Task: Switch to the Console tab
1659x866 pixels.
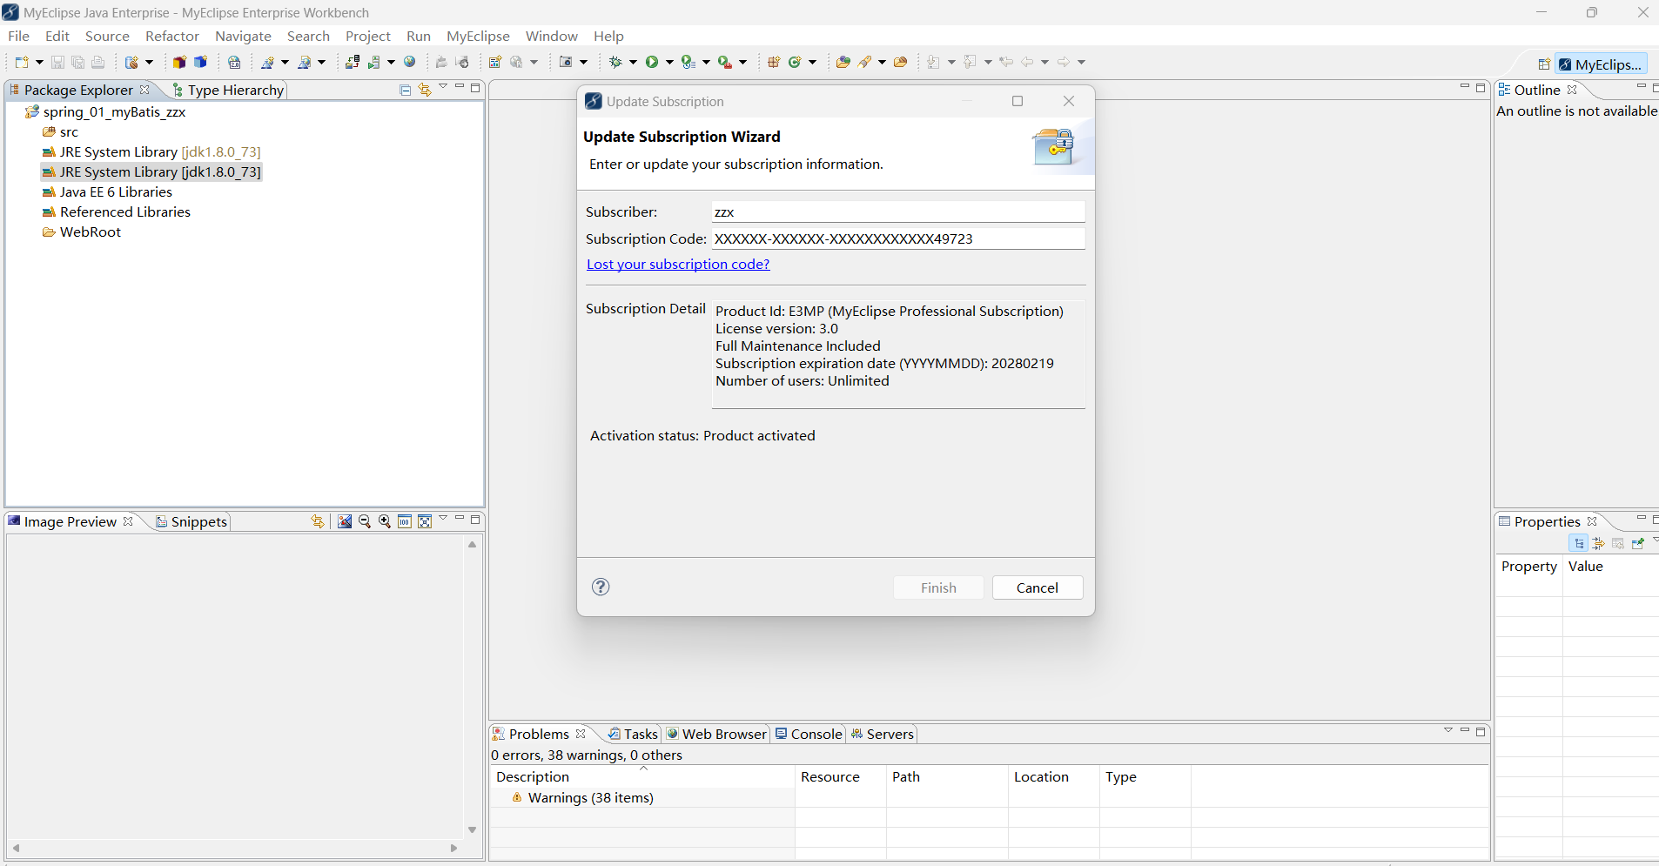Action: 809,734
